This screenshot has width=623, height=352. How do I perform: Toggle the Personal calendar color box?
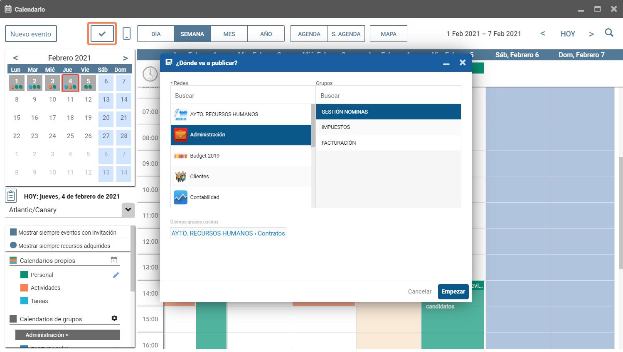[x=24, y=275]
